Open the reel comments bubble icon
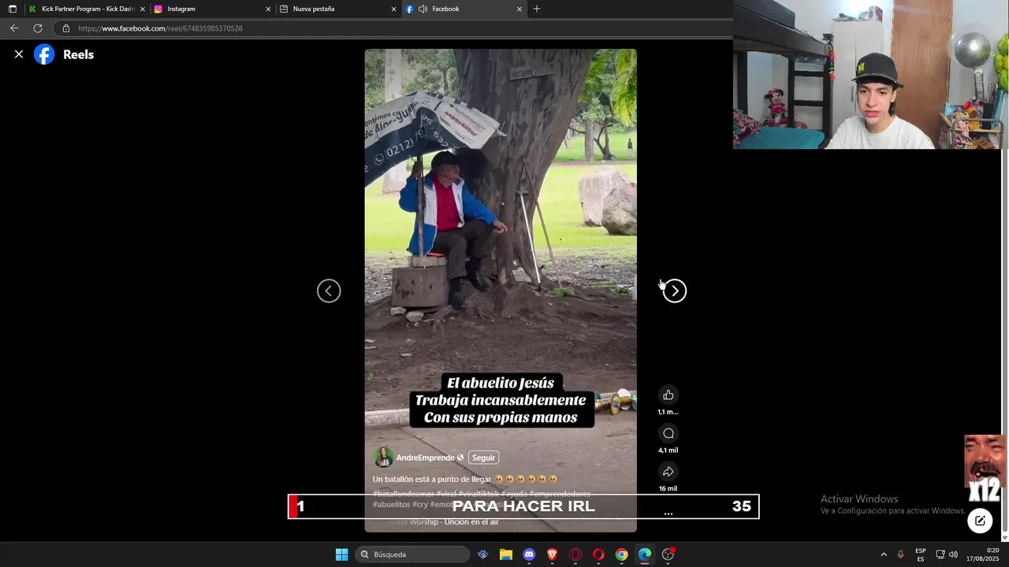 [668, 433]
